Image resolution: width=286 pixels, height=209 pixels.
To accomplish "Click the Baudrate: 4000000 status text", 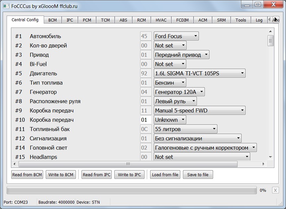I will coord(56,202).
